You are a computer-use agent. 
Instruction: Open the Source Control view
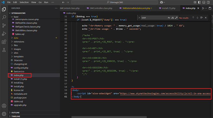[x=4, y=25]
